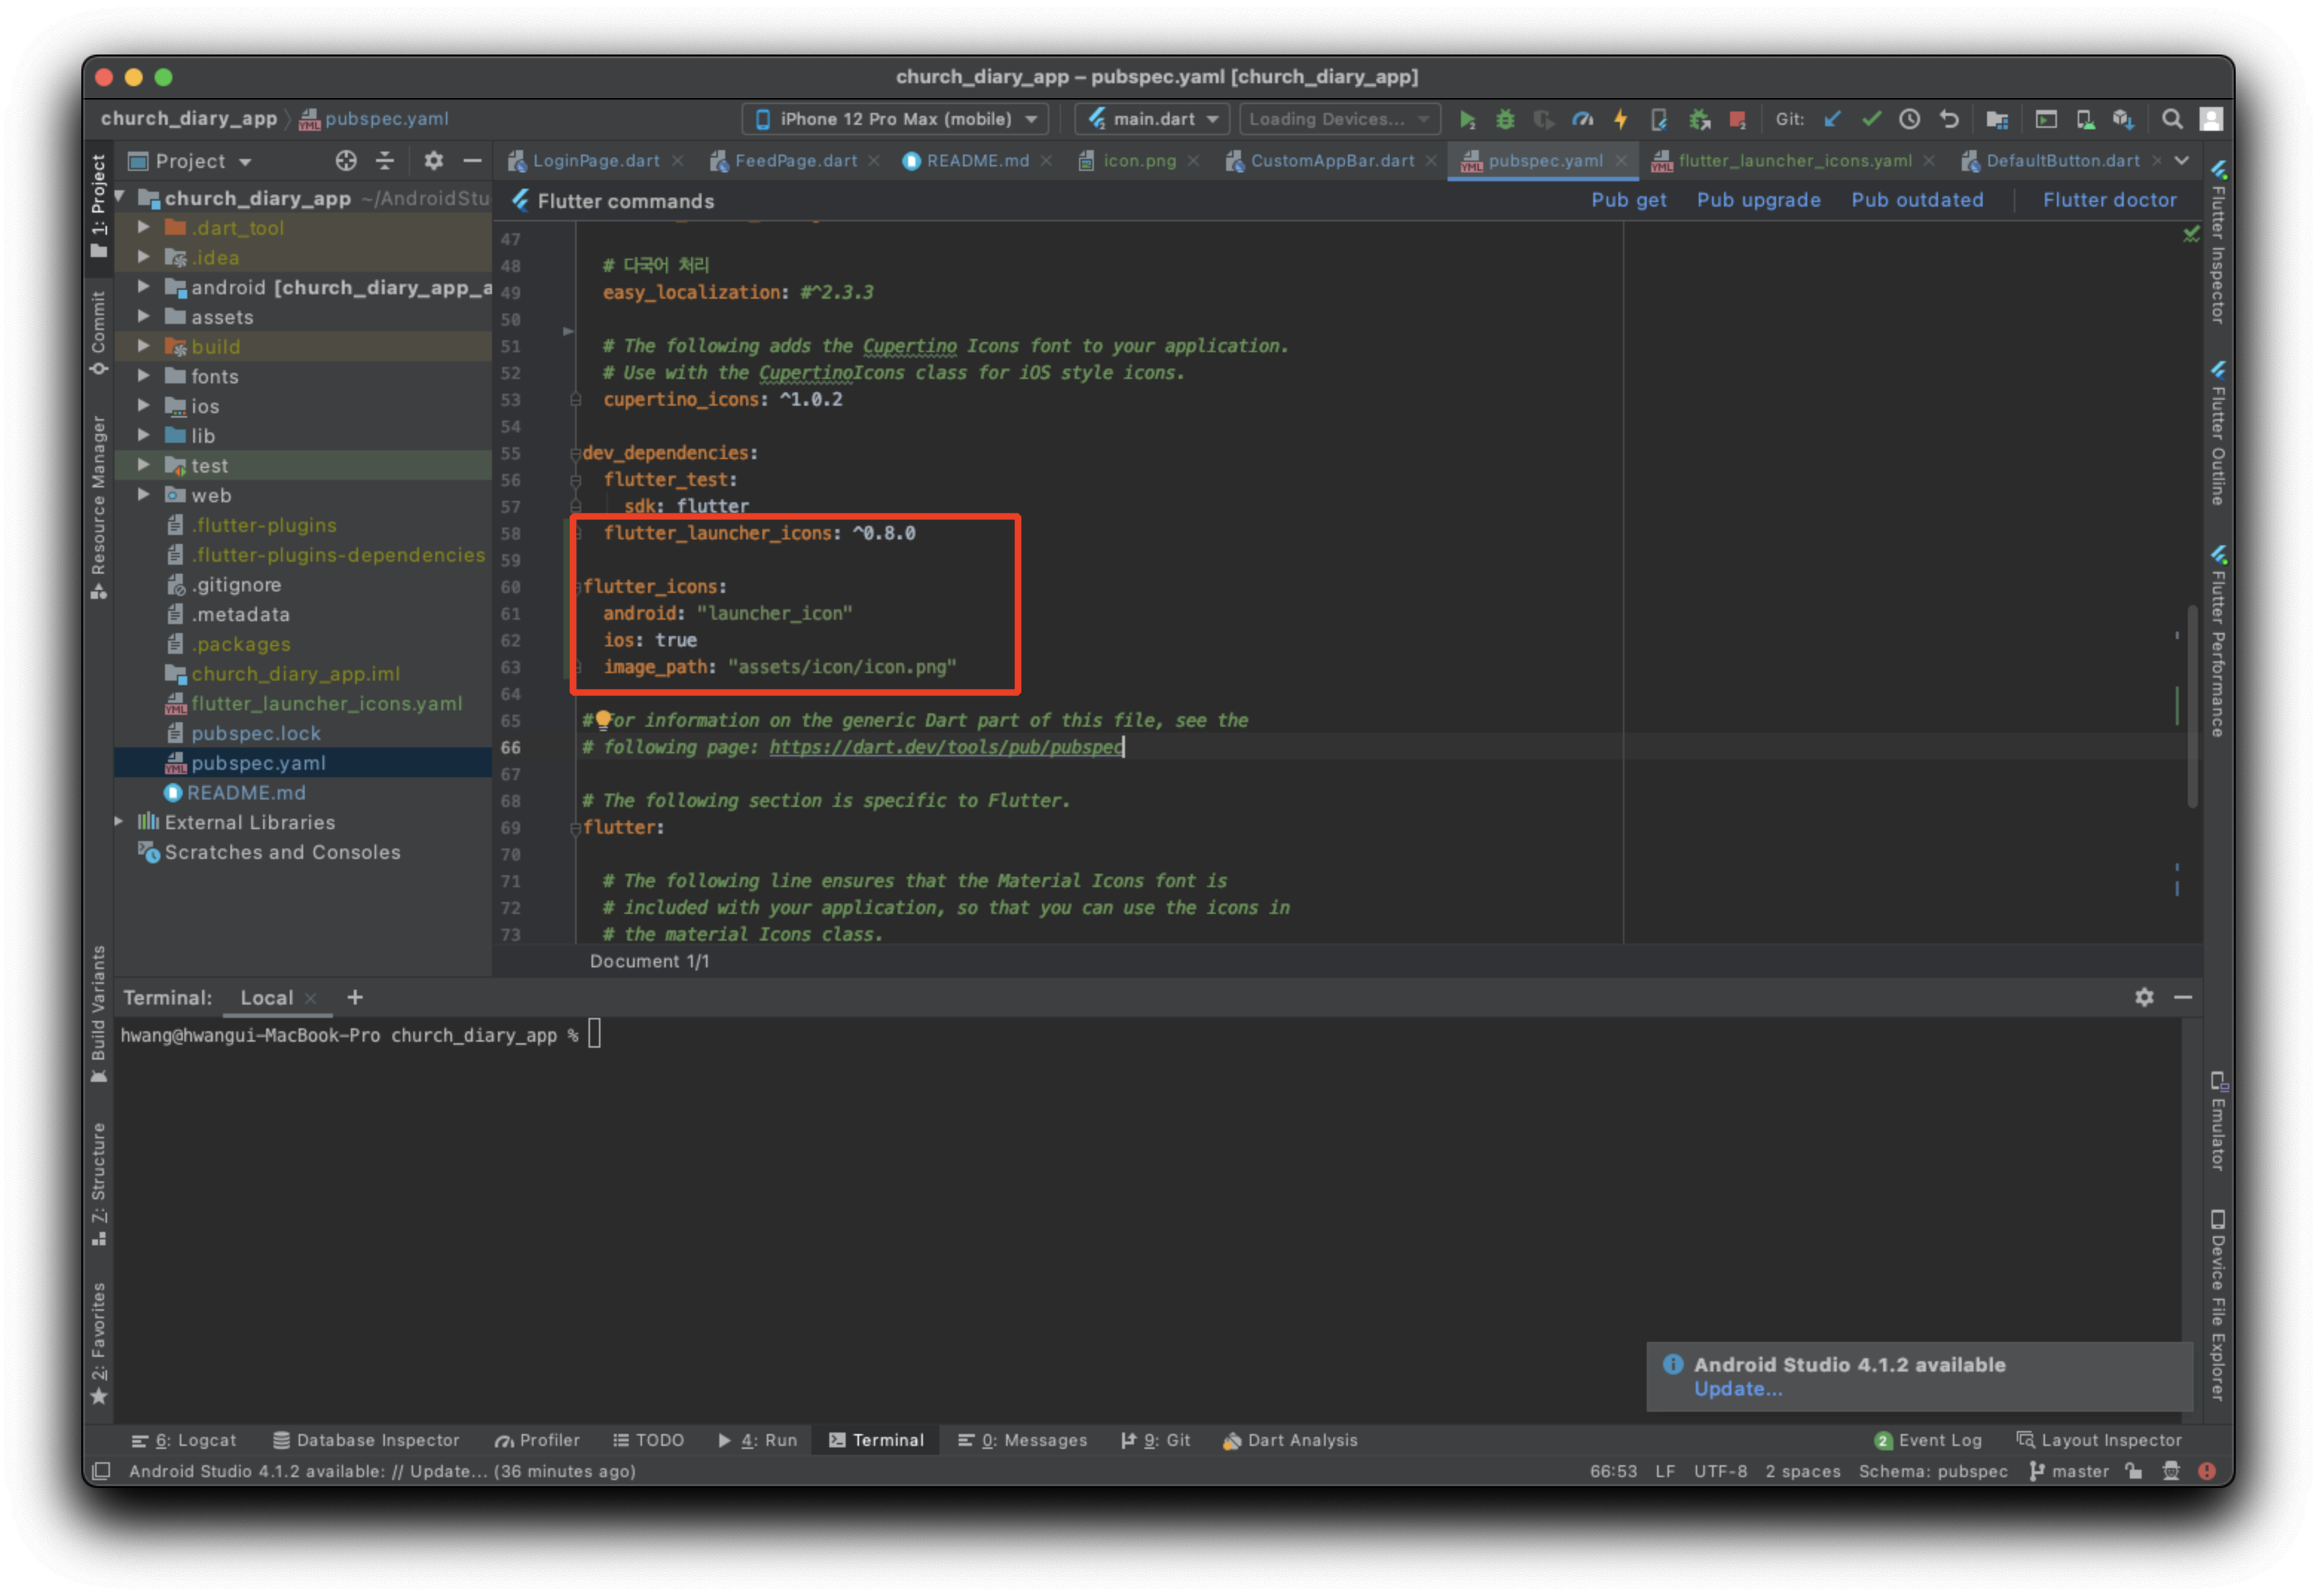Toggle the Resource Manager tool window
The image size is (2317, 1596).
tap(98, 505)
